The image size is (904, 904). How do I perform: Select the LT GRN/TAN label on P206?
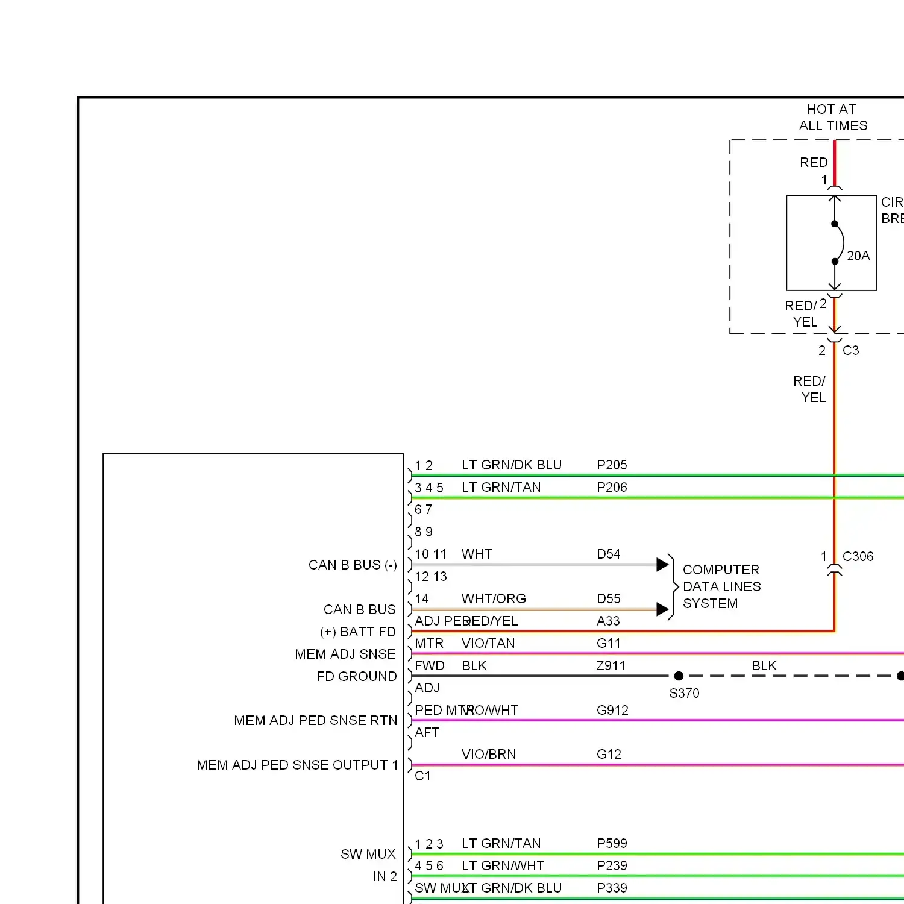pyautogui.click(x=501, y=487)
